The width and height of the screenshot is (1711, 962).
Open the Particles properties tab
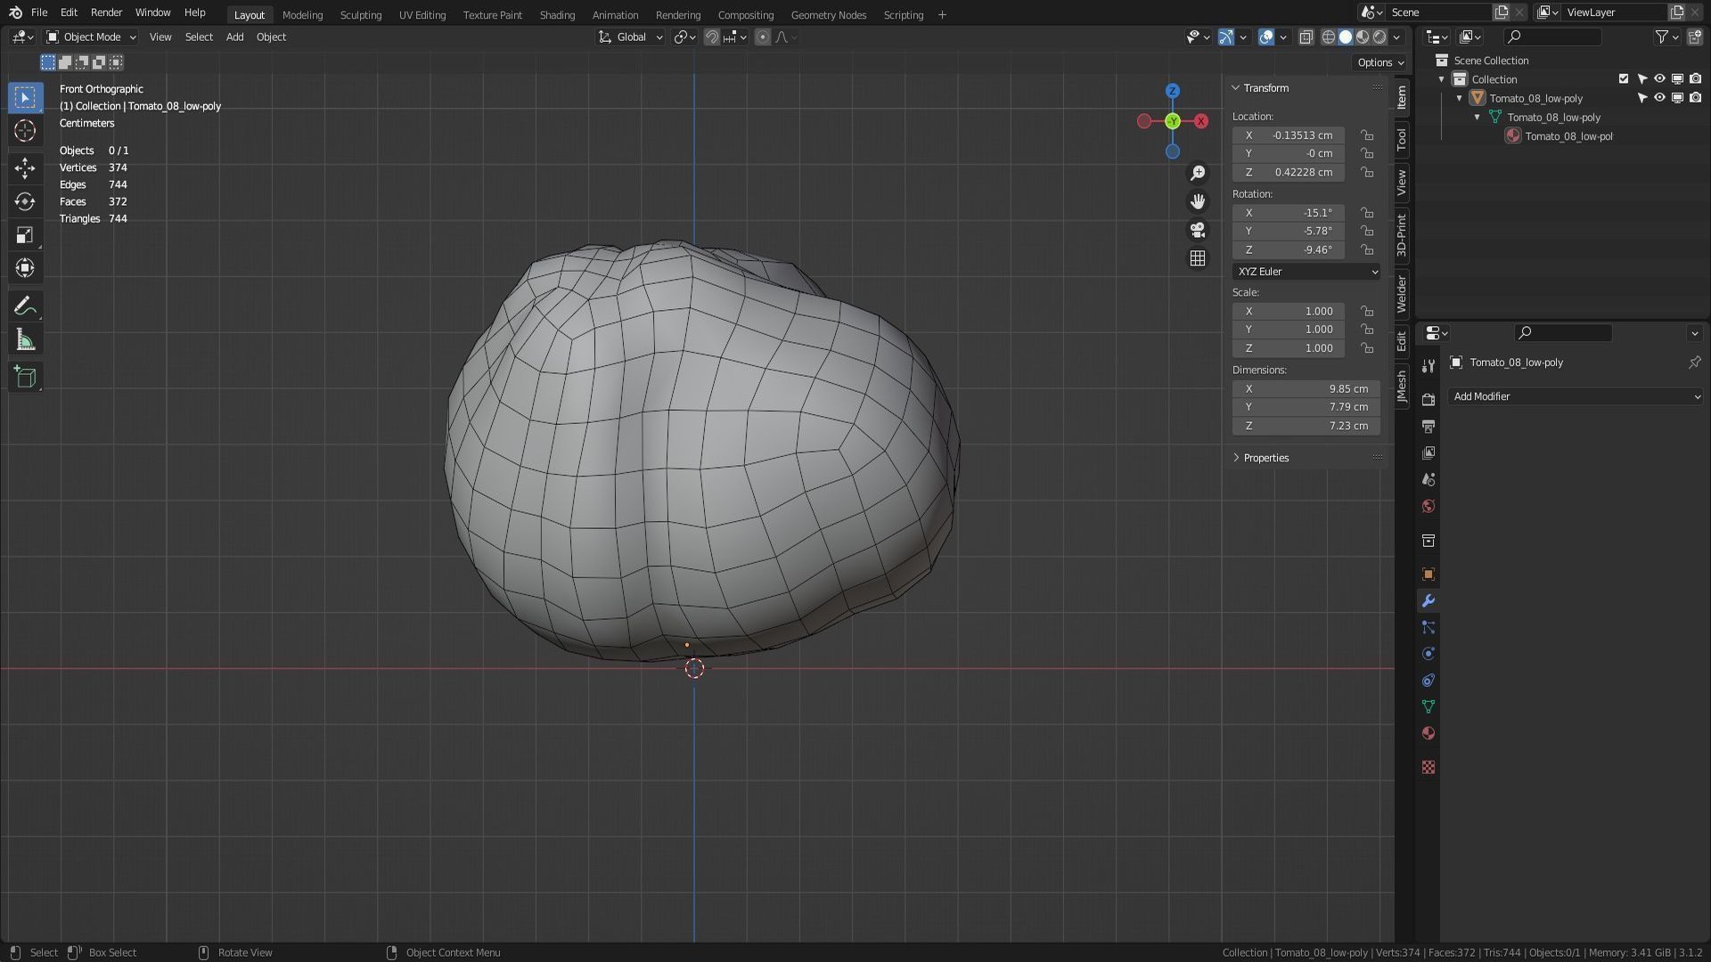1429,628
